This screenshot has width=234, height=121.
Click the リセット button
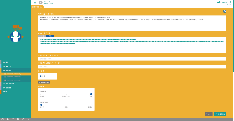(x=209, y=114)
